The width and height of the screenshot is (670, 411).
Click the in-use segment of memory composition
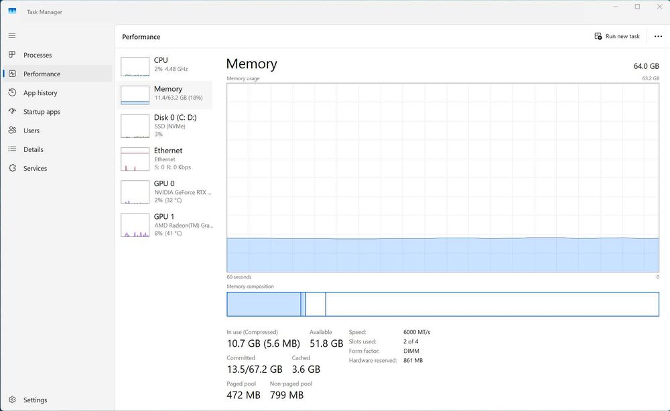pyautogui.click(x=263, y=305)
